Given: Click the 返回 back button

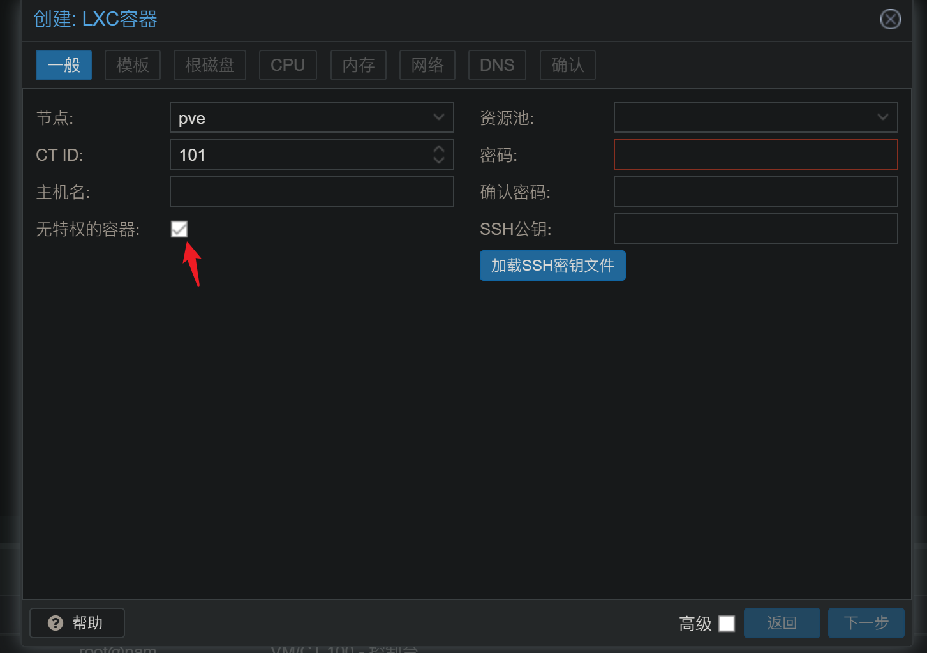Looking at the screenshot, I should (782, 623).
